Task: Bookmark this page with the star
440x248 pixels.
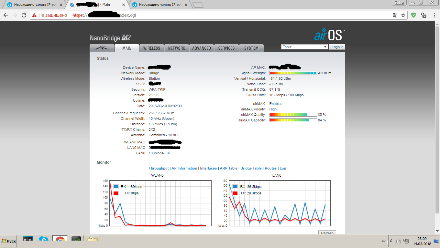Action: pos(403,15)
